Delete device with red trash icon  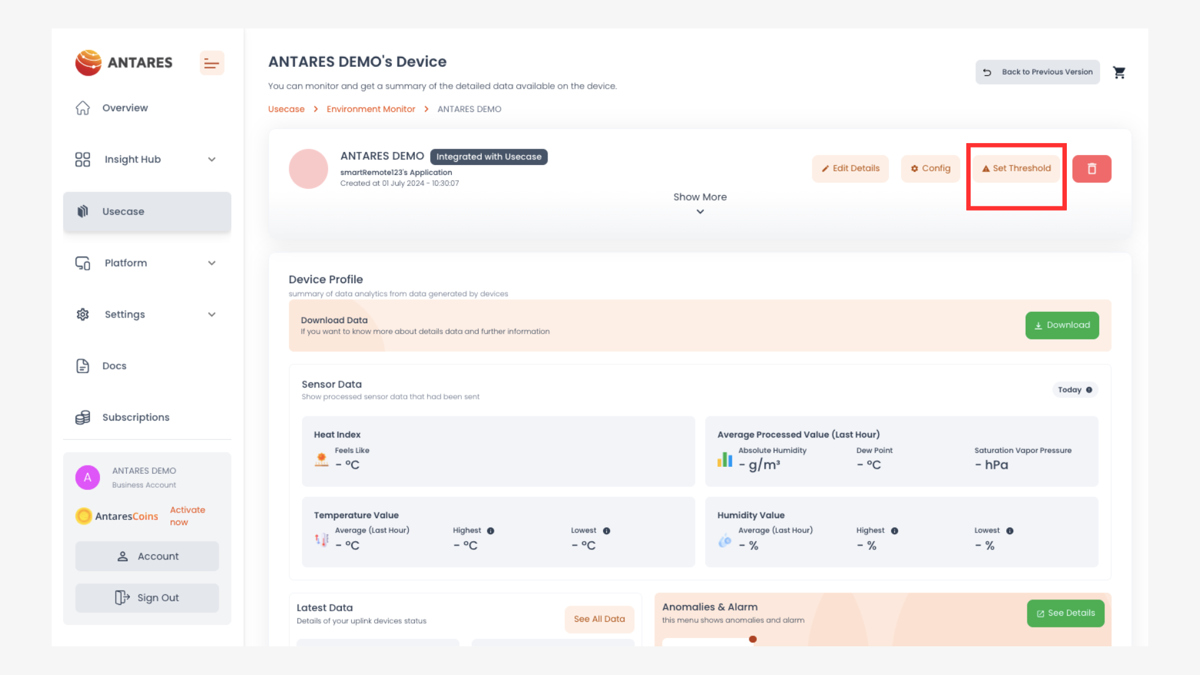[1091, 169]
